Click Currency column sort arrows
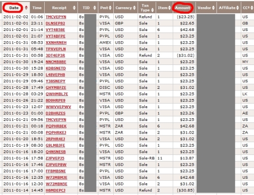 coord(135,8)
